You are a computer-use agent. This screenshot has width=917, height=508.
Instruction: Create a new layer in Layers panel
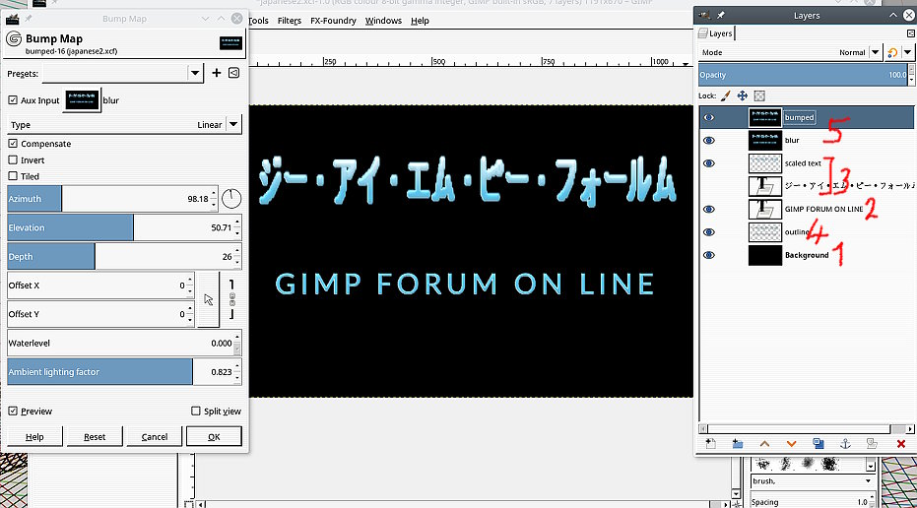pos(710,444)
